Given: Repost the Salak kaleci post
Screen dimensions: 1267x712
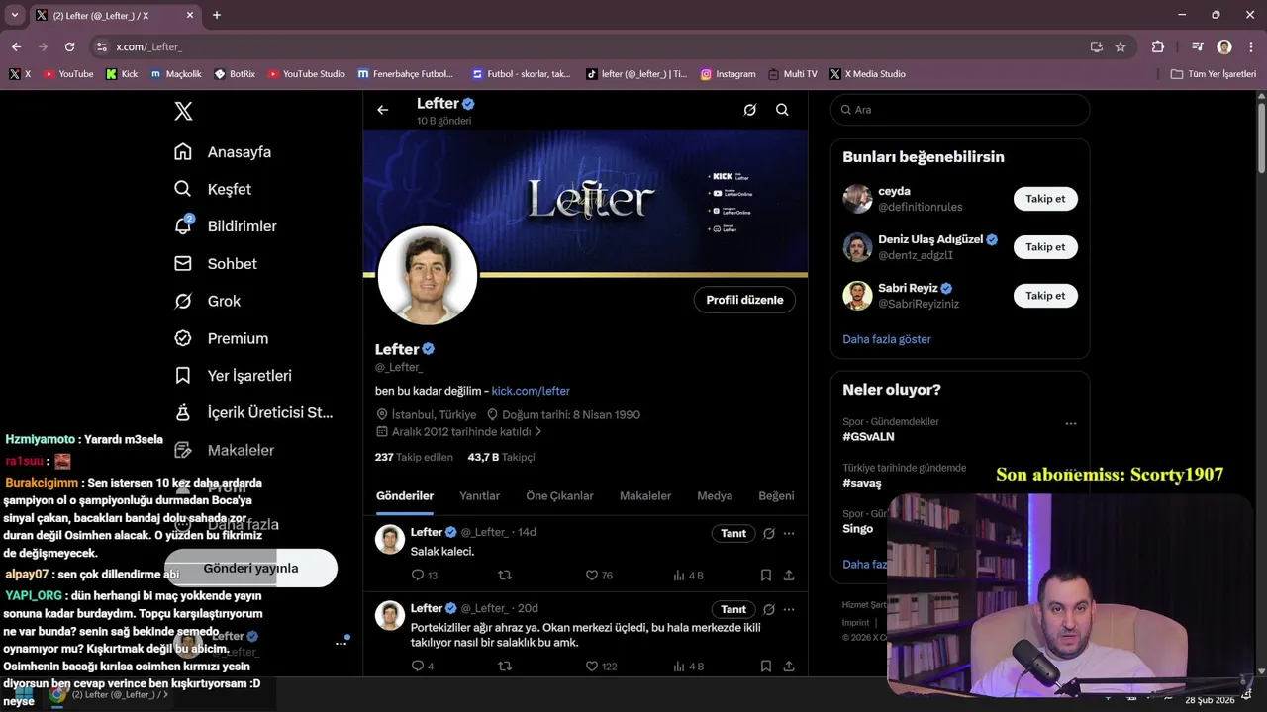Looking at the screenshot, I should point(504,575).
